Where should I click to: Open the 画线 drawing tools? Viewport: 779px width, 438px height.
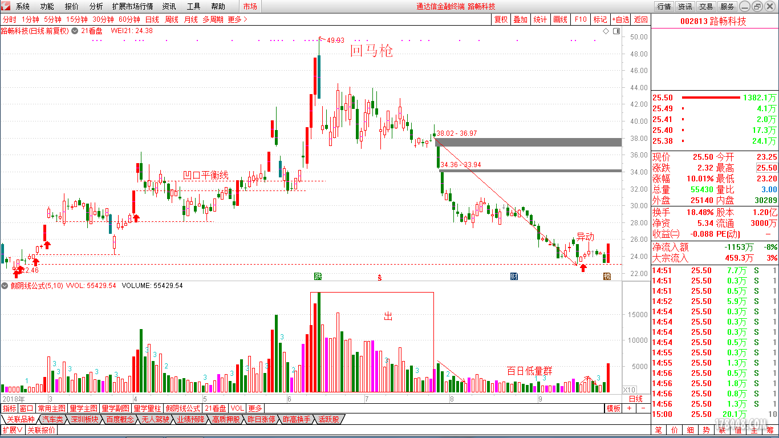[x=560, y=19]
